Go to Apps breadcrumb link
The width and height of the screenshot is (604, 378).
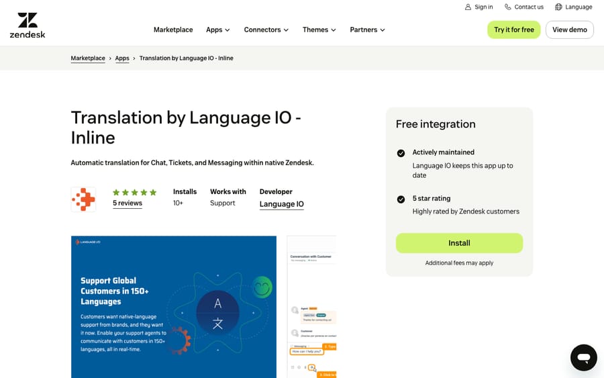(122, 58)
